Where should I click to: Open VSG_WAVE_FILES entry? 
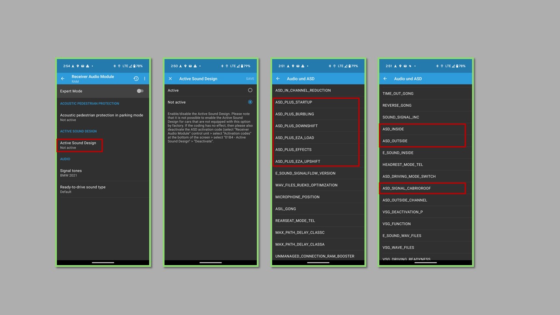click(x=426, y=247)
